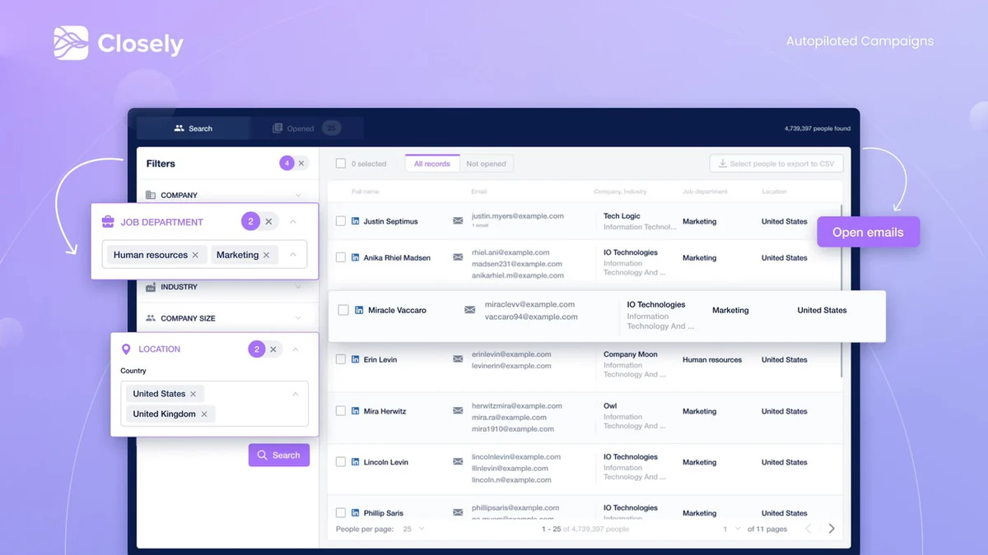
Task: Click the Job Department briefcase icon
Action: point(108,222)
